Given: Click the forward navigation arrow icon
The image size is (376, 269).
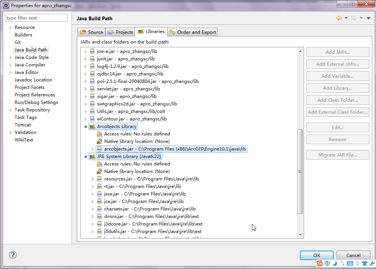Looking at the screenshot, I should 354,18.
